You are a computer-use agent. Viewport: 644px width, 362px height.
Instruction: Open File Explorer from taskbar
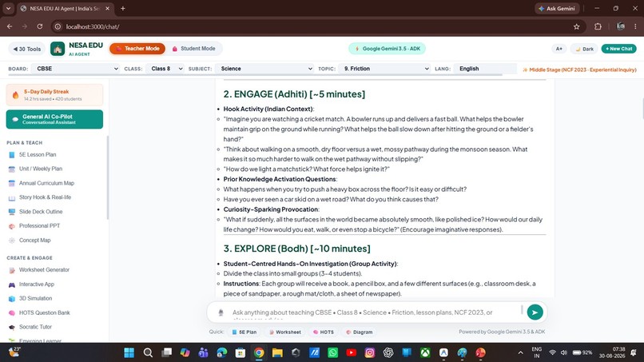coord(277,352)
